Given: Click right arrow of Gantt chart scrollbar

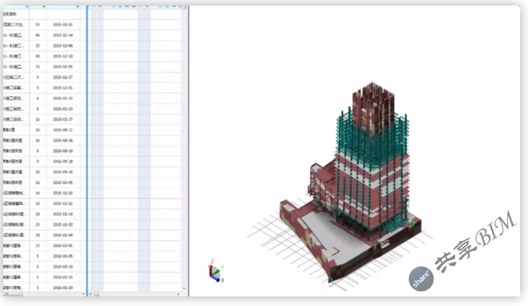Looking at the screenshot, I should [x=178, y=294].
